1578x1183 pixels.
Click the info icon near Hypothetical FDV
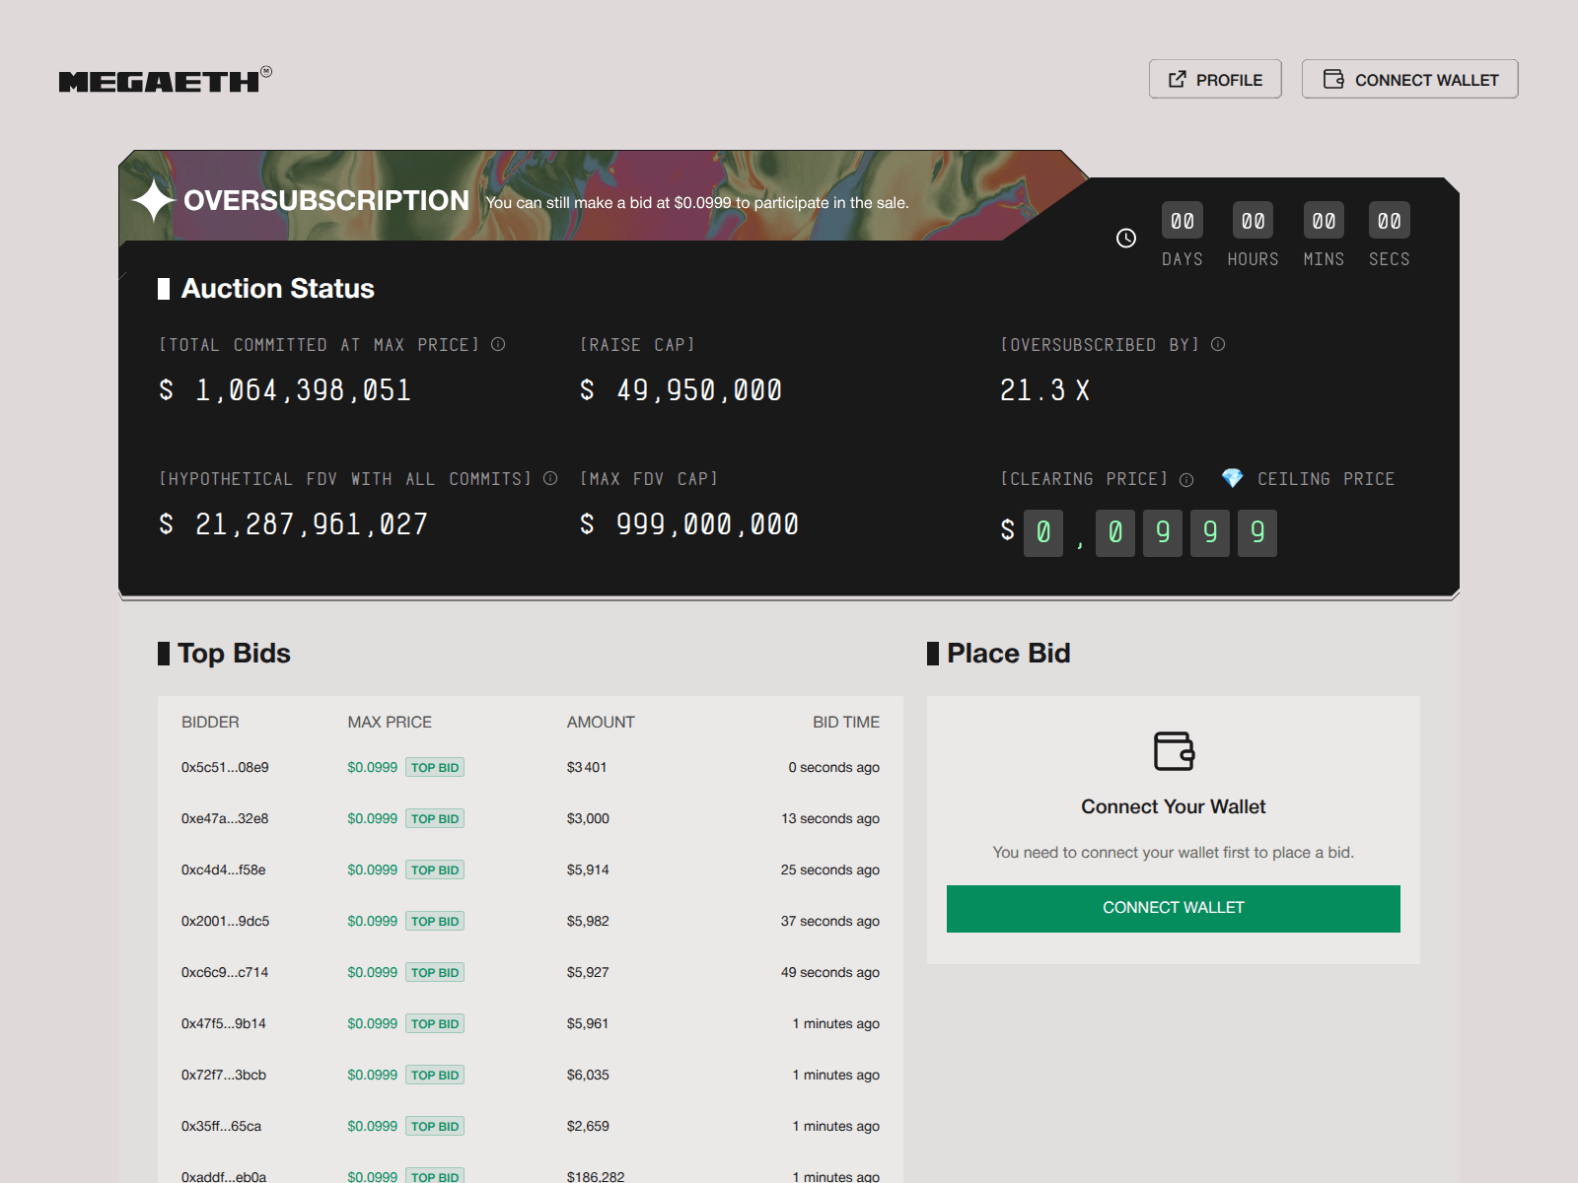pyautogui.click(x=549, y=478)
